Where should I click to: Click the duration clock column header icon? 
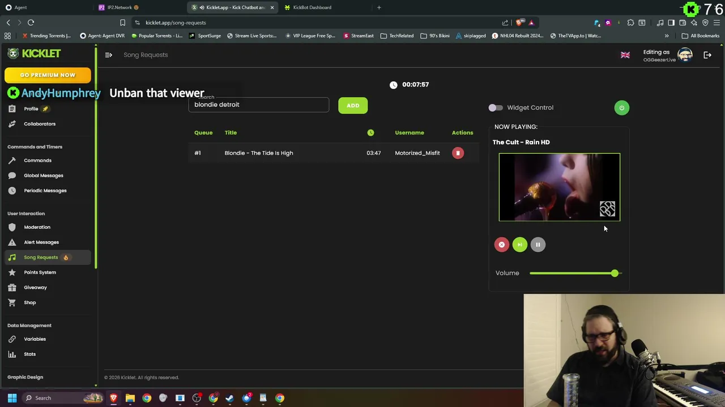(370, 133)
